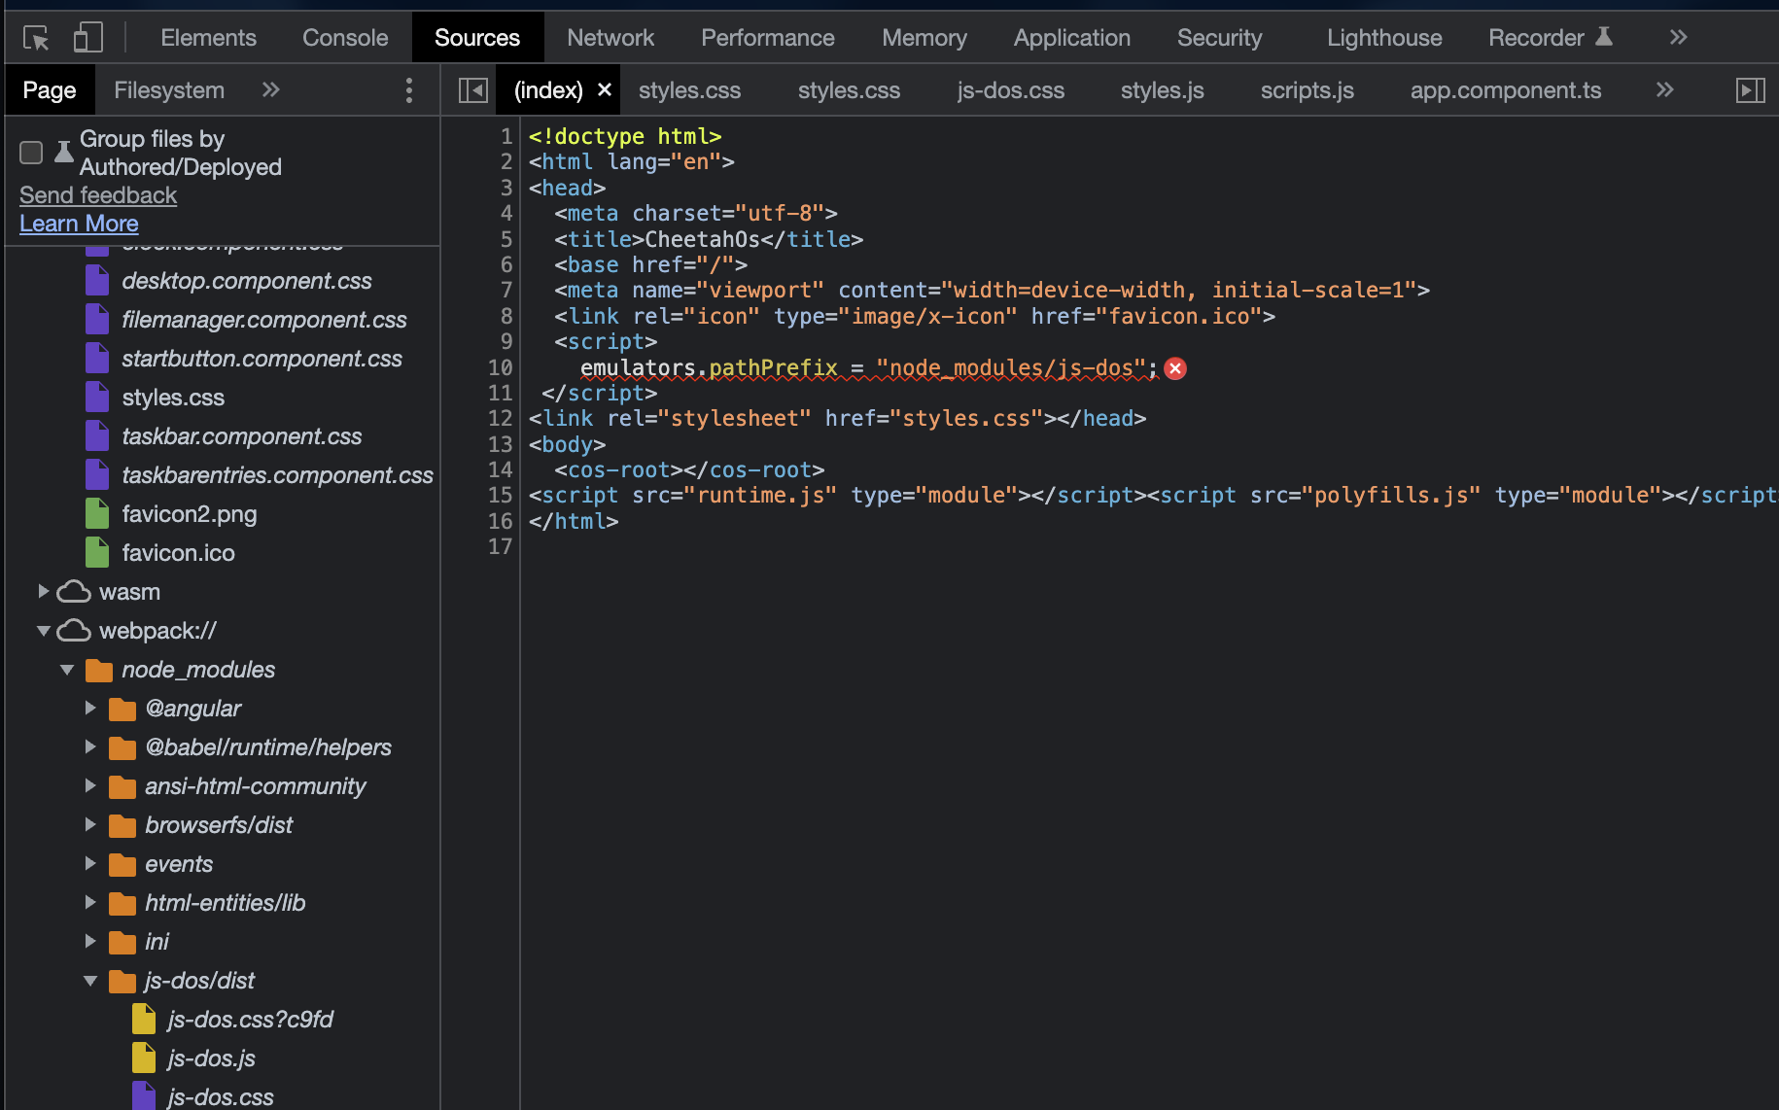1779x1110 pixels.
Task: Click the webpack:// cloud icon
Action: point(74,631)
